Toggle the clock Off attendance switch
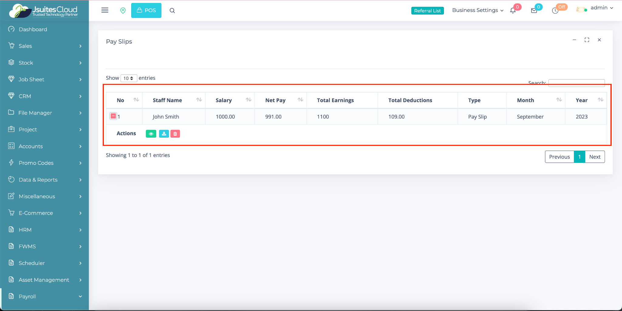This screenshot has width=622, height=311. [555, 11]
